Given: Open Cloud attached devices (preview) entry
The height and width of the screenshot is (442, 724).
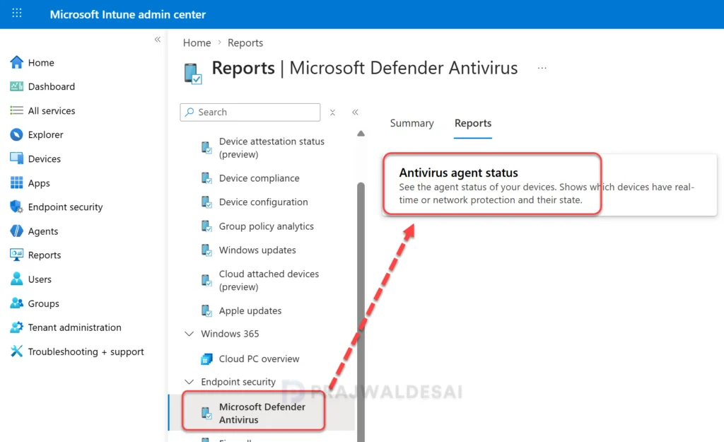Looking at the screenshot, I should pyautogui.click(x=269, y=280).
